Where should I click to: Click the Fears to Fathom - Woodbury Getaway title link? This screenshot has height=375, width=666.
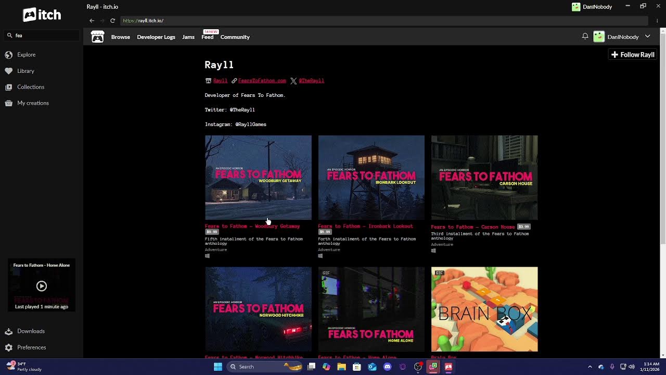pos(252,226)
